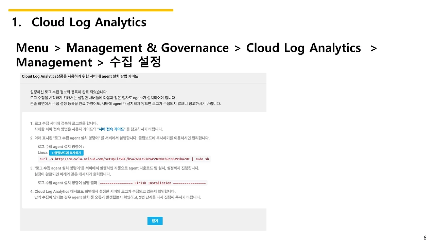Click the curl agent install command text
The width and height of the screenshot is (435, 245).
pyautogui.click(x=124, y=159)
